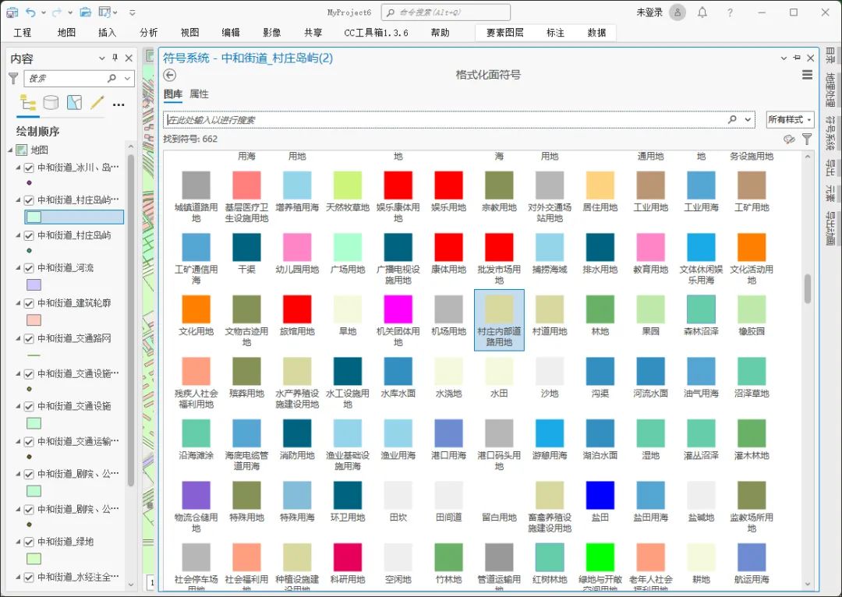The image size is (842, 597).
Task: Click the filter funnel beside symbol count
Action: click(x=807, y=140)
